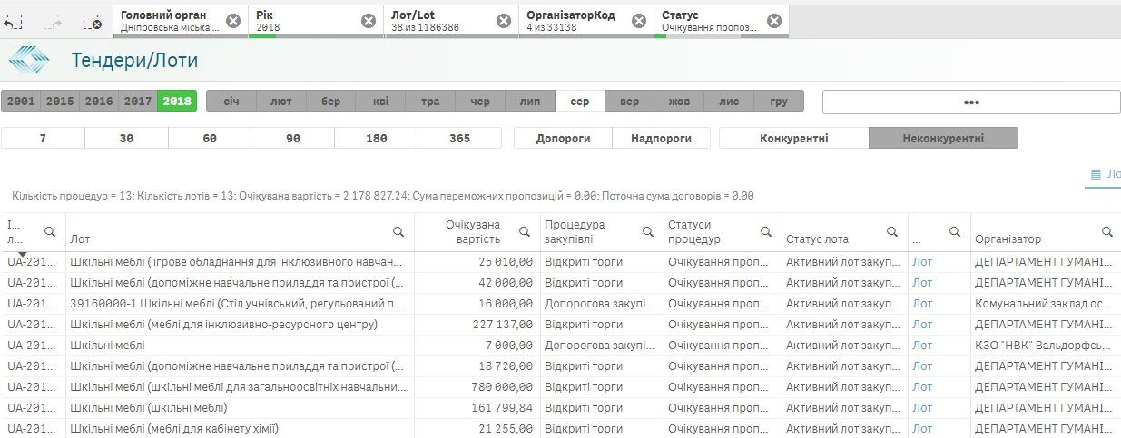
Task: Expand the Лот/Lot selection box
Action: [x=438, y=21]
